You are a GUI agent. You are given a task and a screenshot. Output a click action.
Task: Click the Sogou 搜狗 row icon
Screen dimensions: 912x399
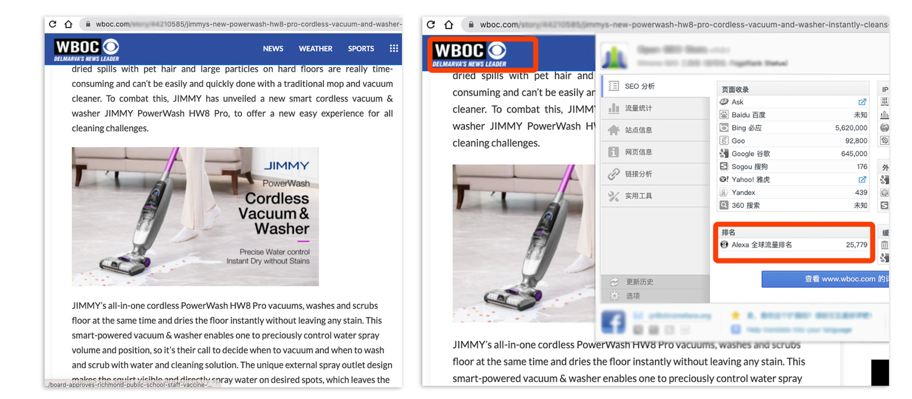(x=724, y=167)
